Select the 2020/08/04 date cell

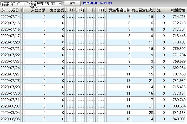[x=10, y=113]
